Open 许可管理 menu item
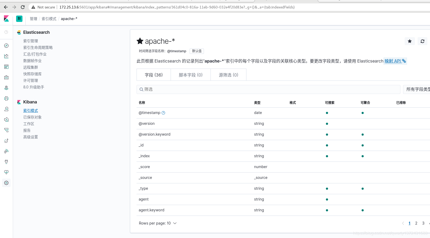 tap(31, 80)
